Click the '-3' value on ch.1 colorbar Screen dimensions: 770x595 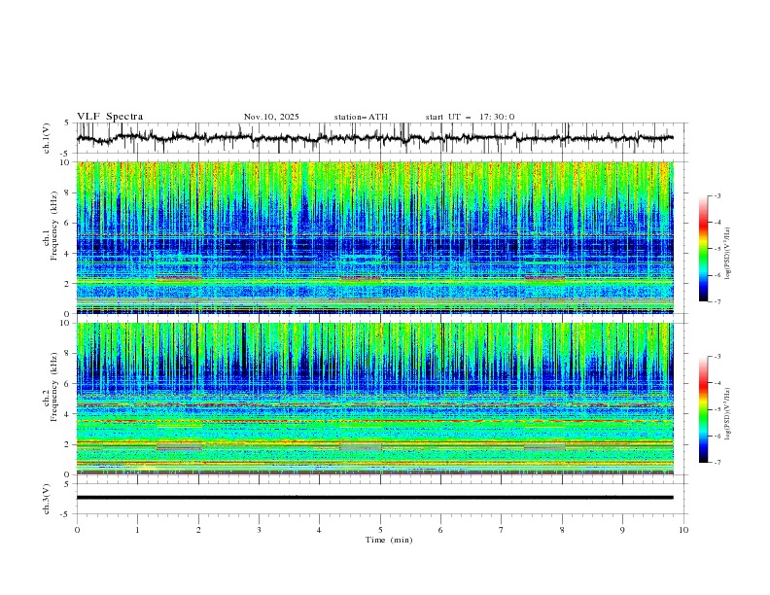(717, 195)
